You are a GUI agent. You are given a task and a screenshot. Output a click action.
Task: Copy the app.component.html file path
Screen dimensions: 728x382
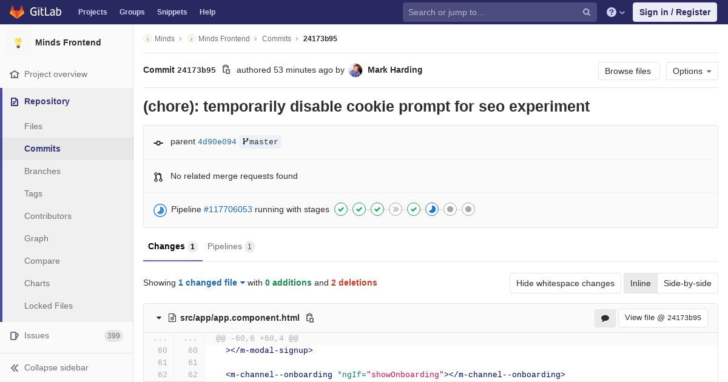[310, 318]
